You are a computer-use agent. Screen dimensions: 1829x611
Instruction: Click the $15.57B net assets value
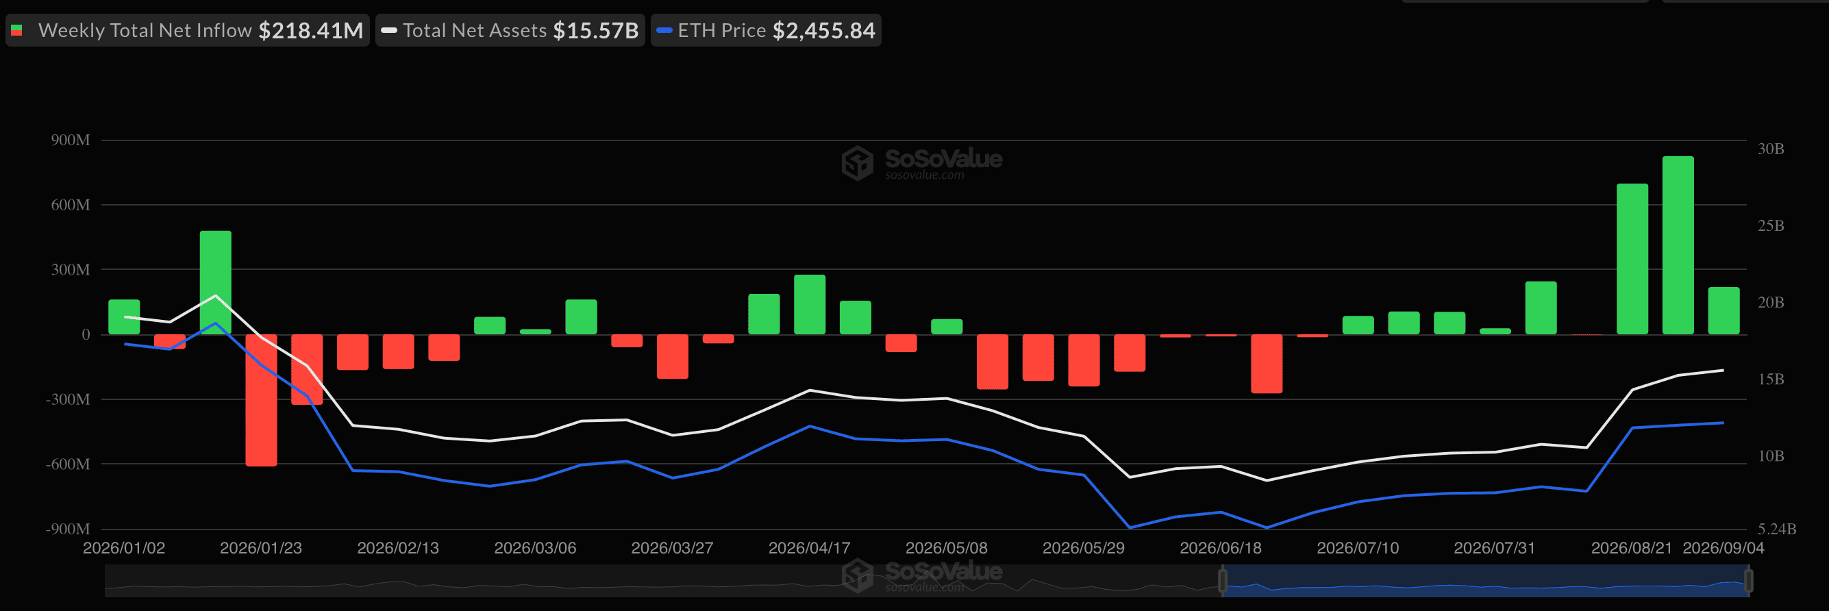click(596, 31)
